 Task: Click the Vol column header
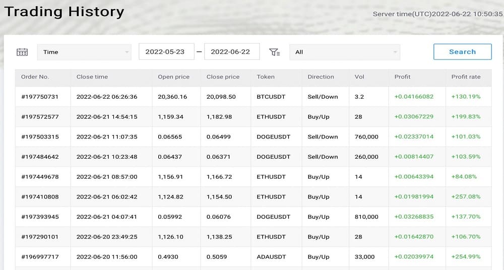point(359,77)
